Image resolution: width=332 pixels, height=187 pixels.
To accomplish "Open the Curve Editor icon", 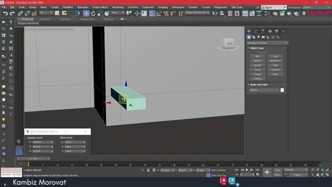I will (252, 14).
